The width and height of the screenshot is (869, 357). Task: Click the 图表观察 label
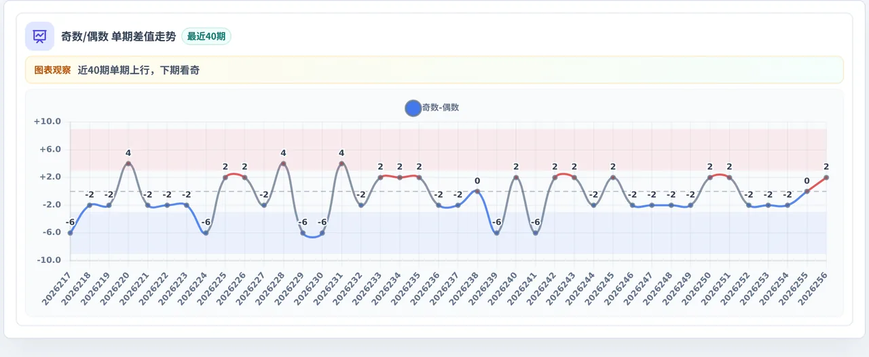pyautogui.click(x=52, y=70)
